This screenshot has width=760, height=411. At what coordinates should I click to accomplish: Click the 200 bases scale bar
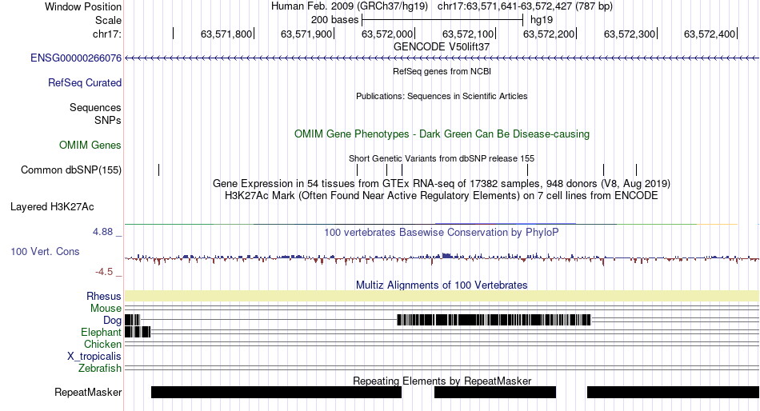coord(442,20)
